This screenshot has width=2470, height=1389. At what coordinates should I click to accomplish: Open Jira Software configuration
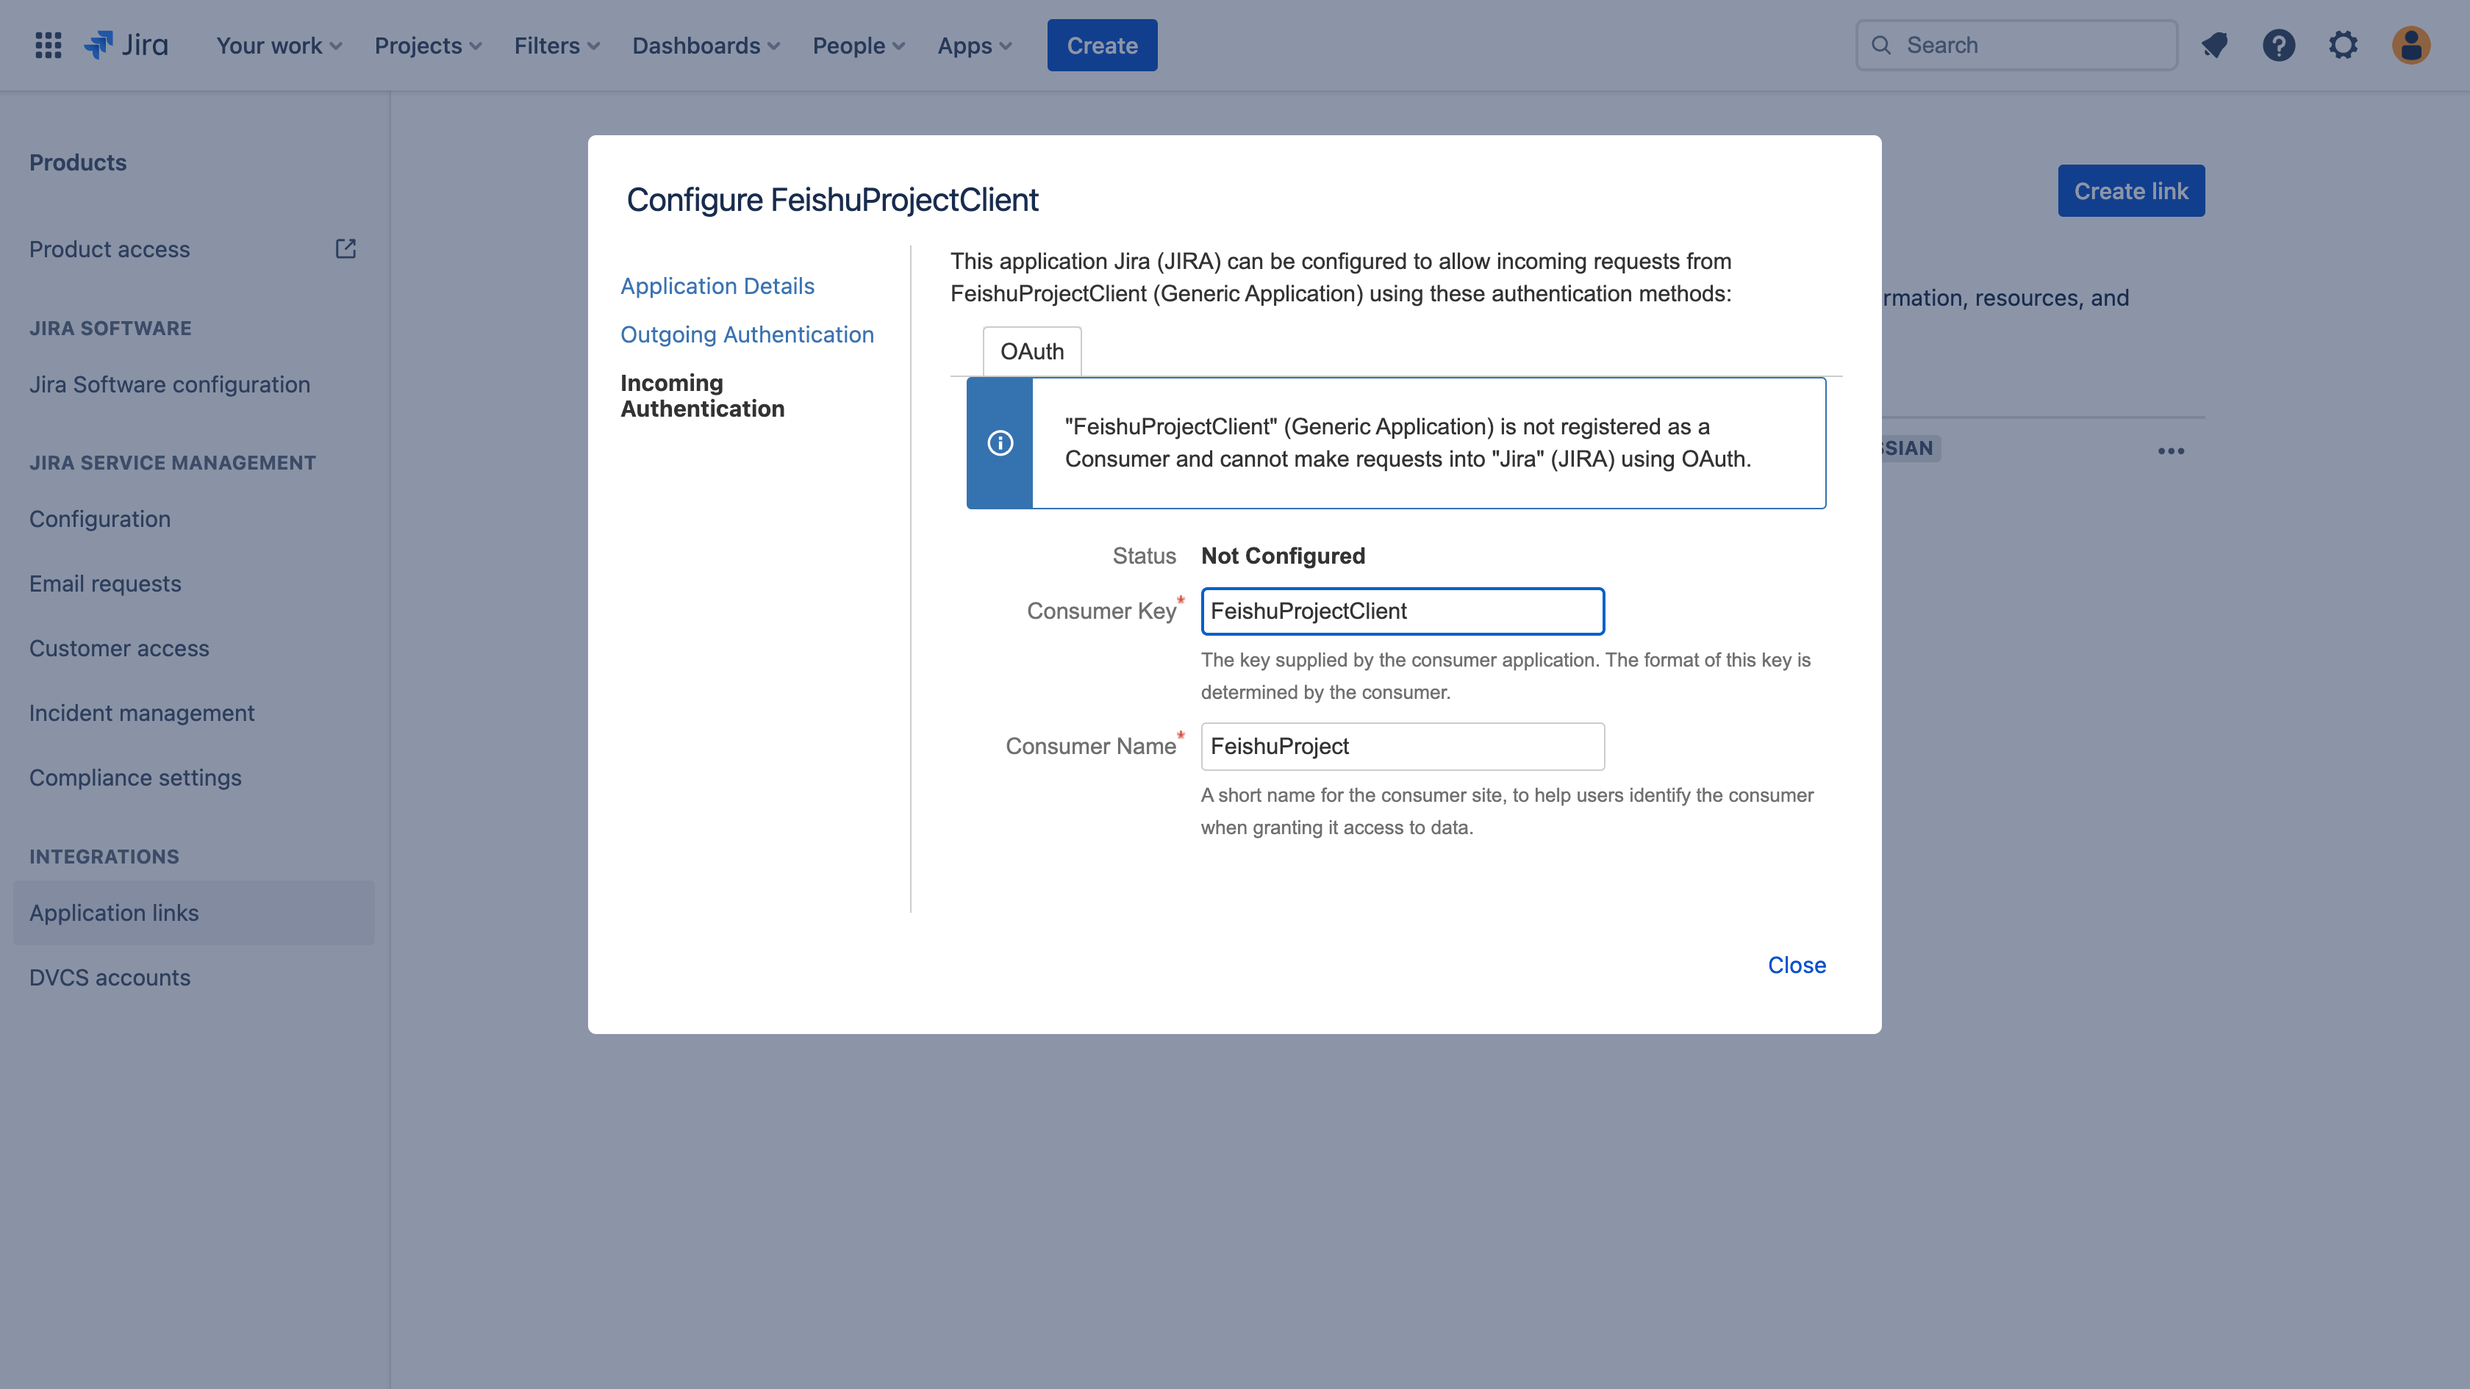(170, 384)
